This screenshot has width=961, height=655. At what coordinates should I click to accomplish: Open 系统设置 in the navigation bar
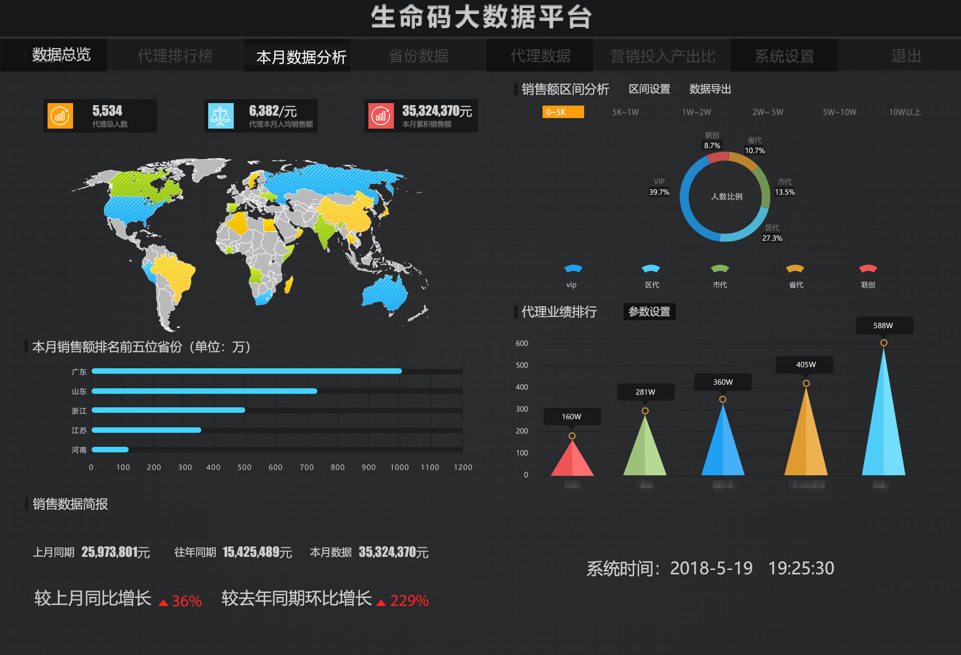point(784,56)
